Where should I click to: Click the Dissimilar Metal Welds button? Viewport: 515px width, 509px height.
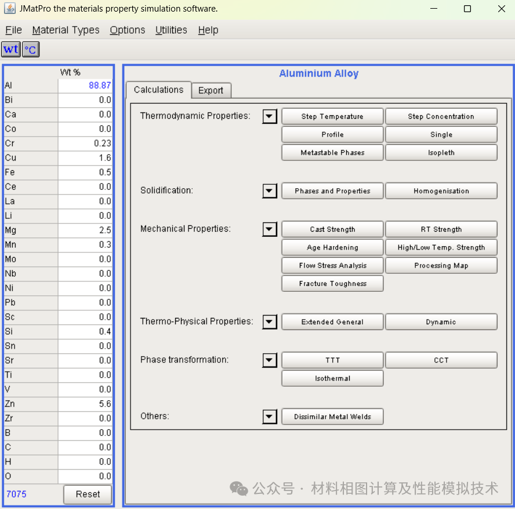332,416
